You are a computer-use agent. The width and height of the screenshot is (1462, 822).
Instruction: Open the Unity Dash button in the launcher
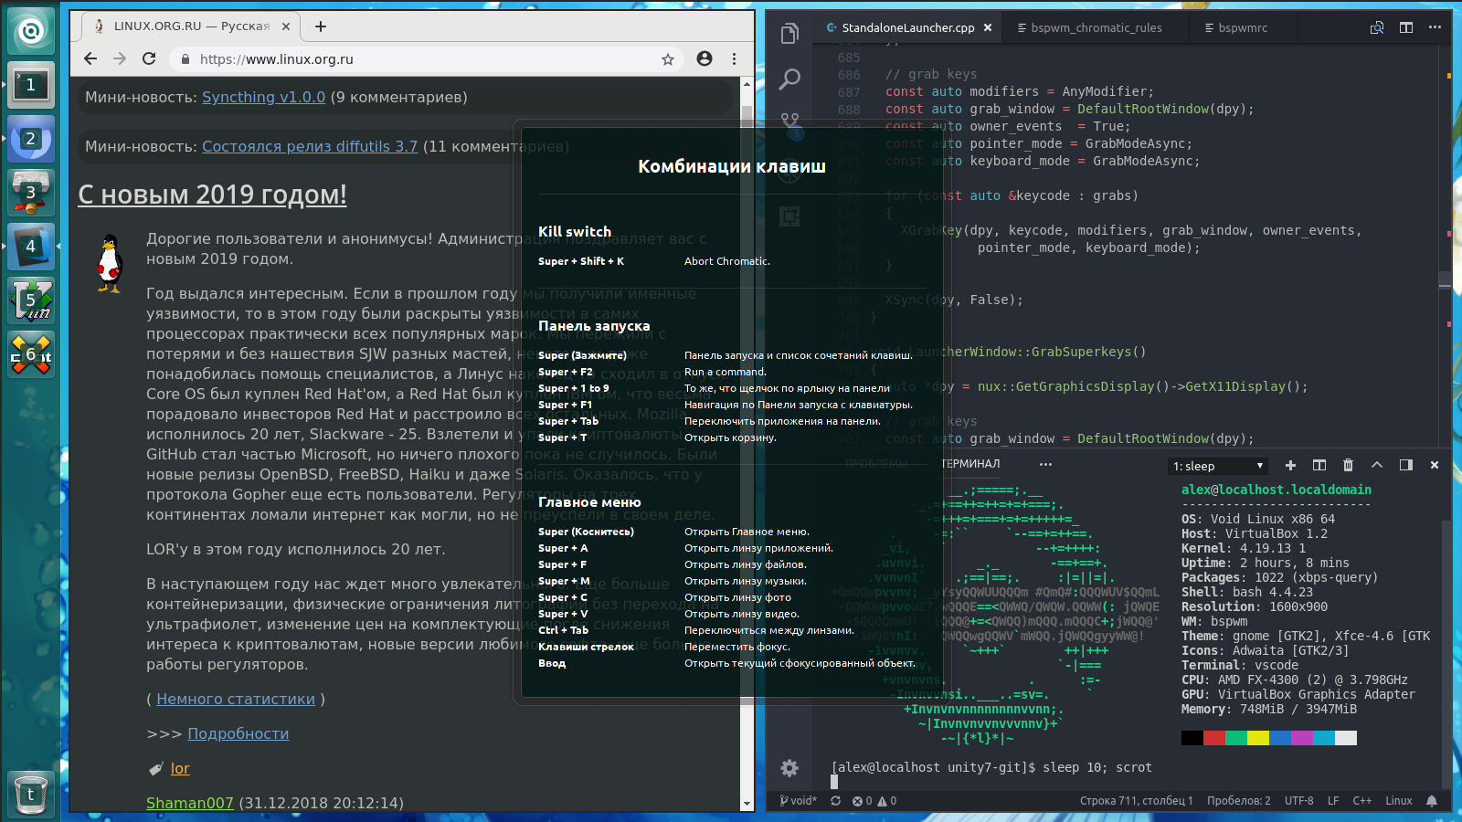[31, 31]
